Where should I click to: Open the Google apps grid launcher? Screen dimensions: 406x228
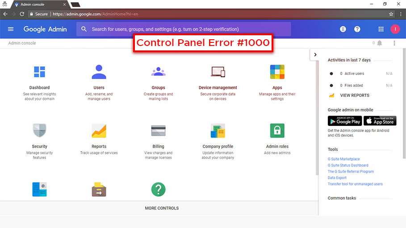point(381,29)
